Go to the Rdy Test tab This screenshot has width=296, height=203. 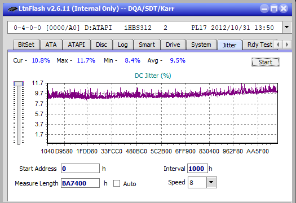[260, 45]
